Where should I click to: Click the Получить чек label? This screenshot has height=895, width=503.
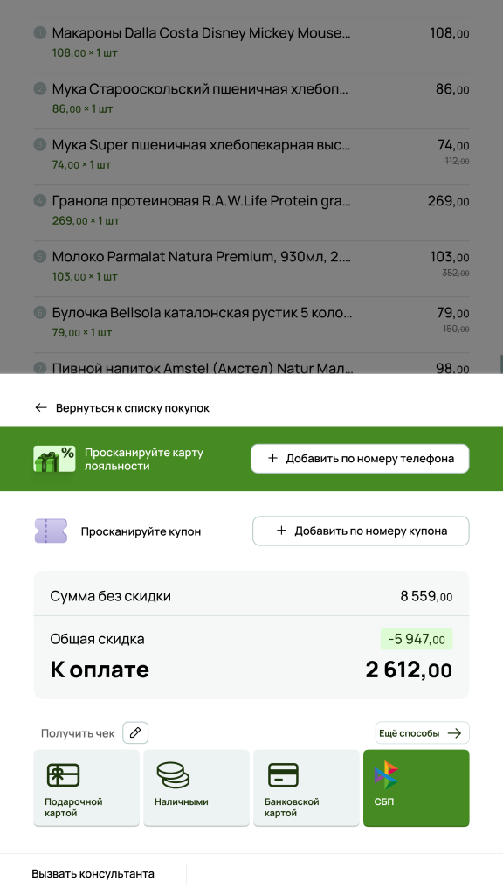click(x=78, y=733)
